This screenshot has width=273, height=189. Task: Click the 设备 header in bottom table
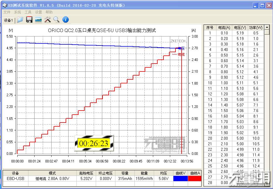pyautogui.click(x=16, y=173)
